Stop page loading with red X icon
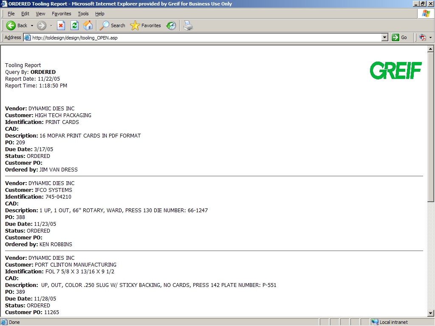Viewport: 435px width, 326px height. tap(61, 25)
